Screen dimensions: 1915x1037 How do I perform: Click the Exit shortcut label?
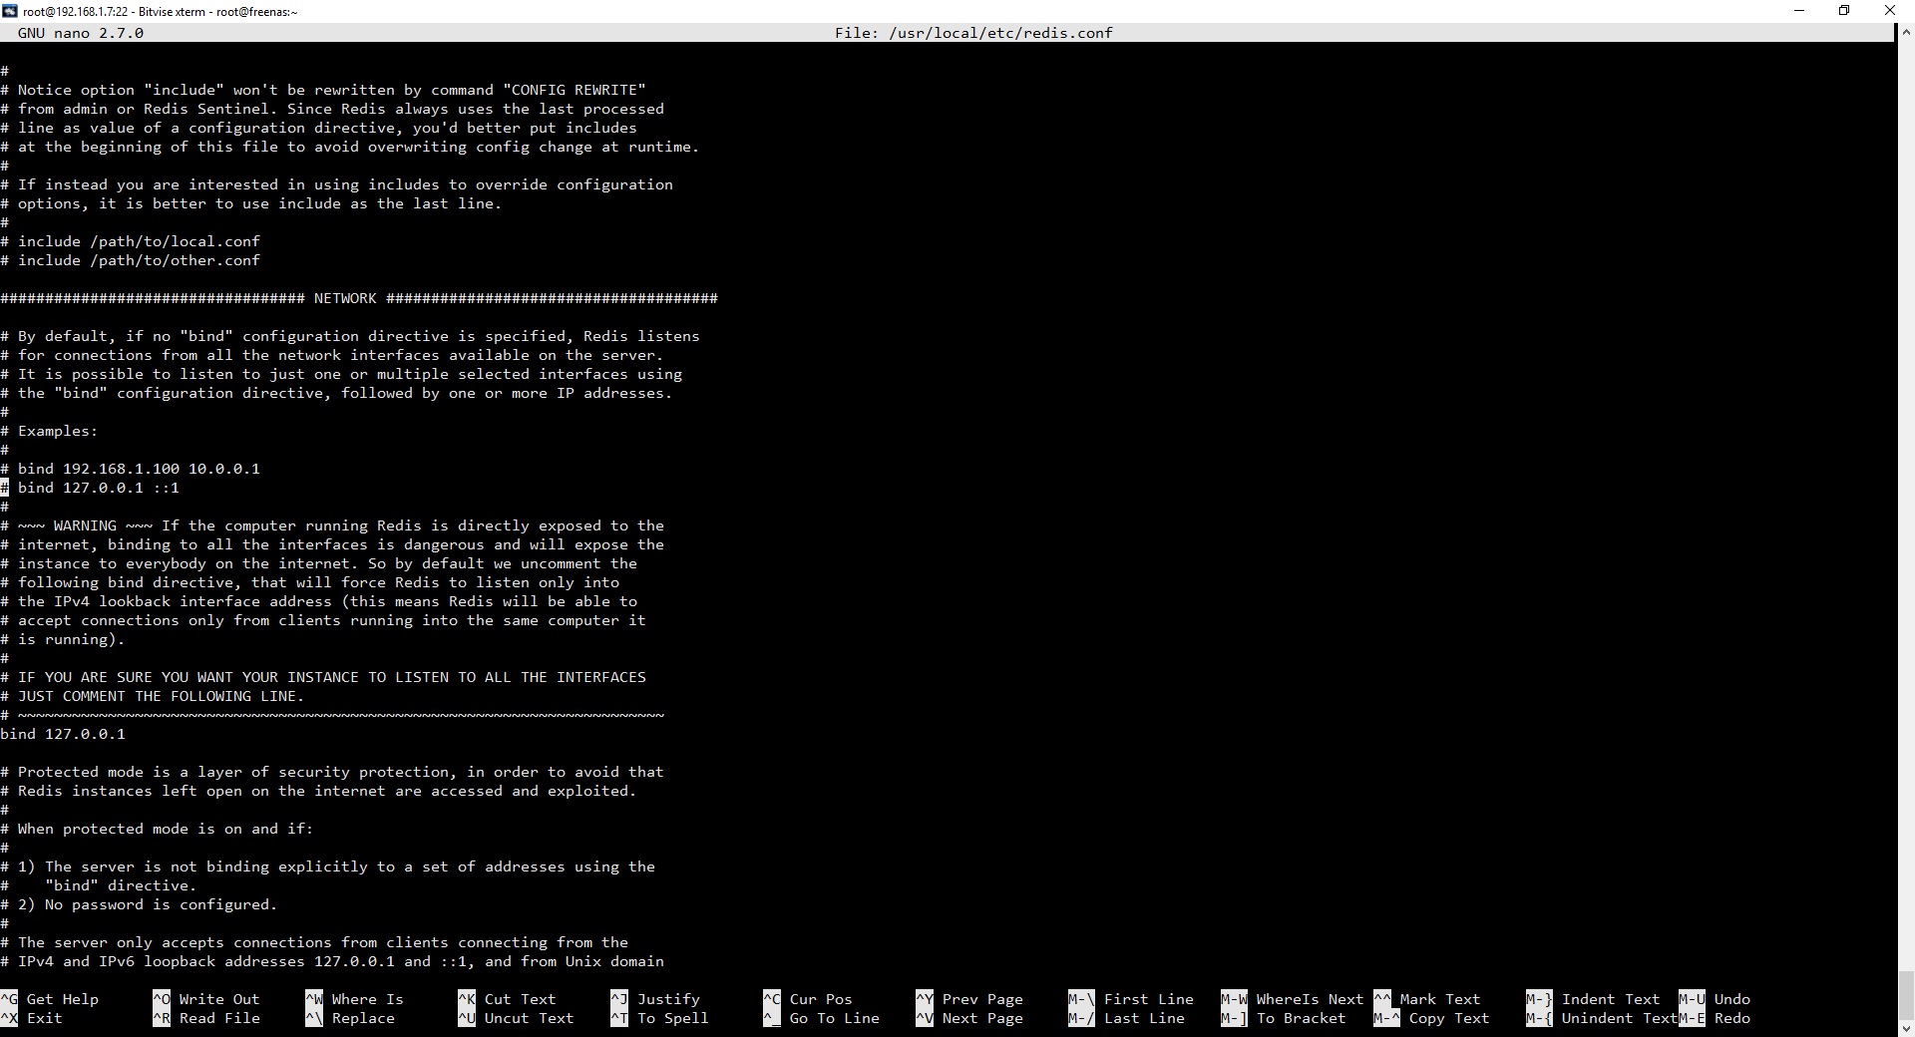(x=44, y=1018)
